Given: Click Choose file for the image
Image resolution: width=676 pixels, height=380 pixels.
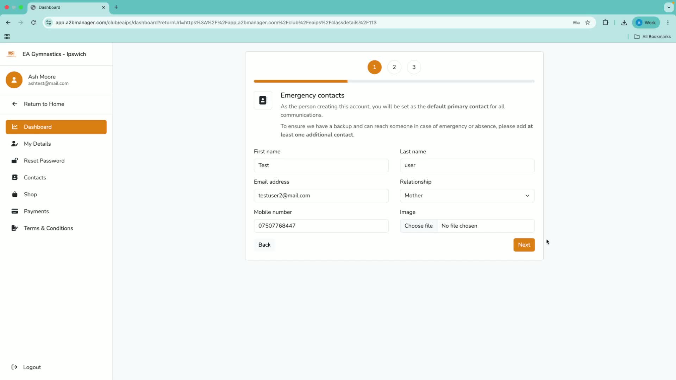Looking at the screenshot, I should (419, 226).
